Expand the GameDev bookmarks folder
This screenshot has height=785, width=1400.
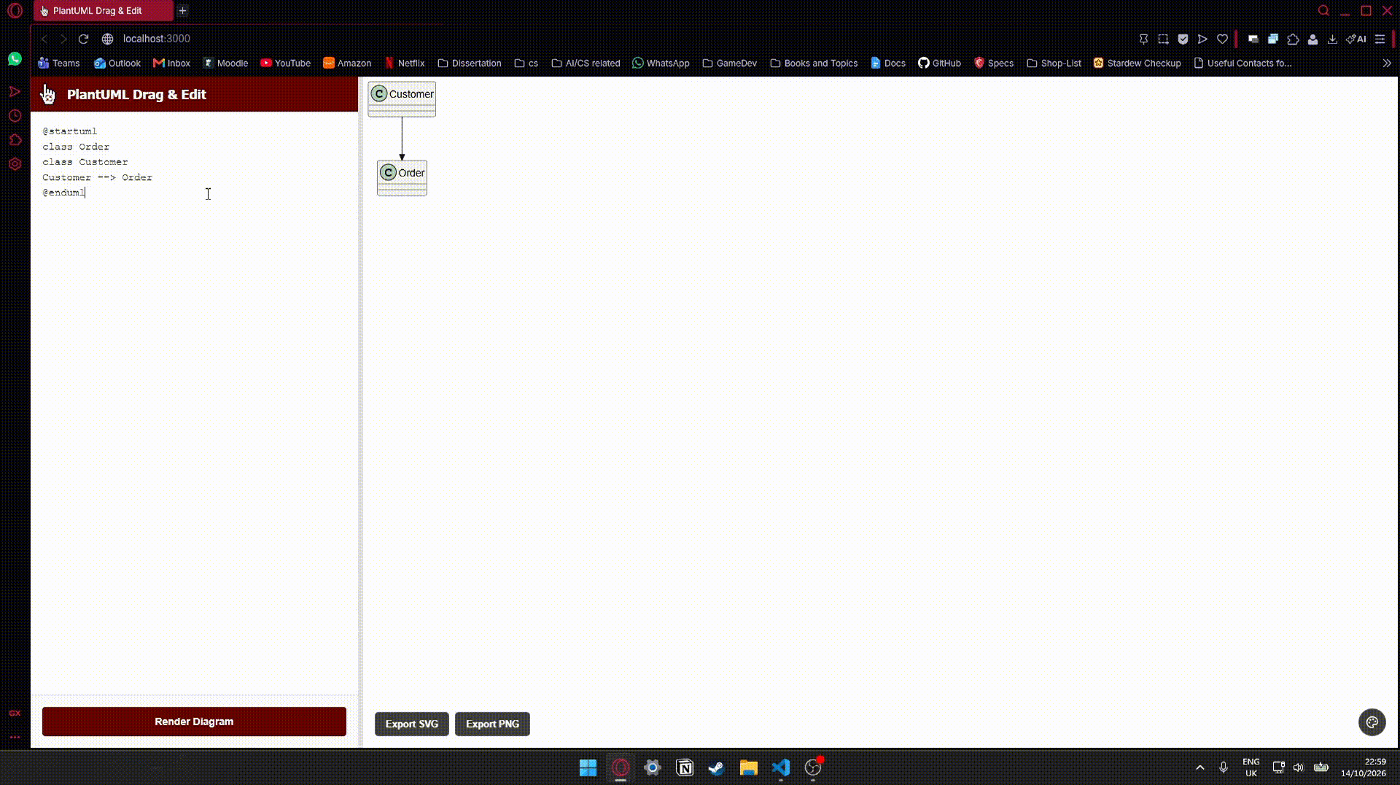pyautogui.click(x=729, y=63)
